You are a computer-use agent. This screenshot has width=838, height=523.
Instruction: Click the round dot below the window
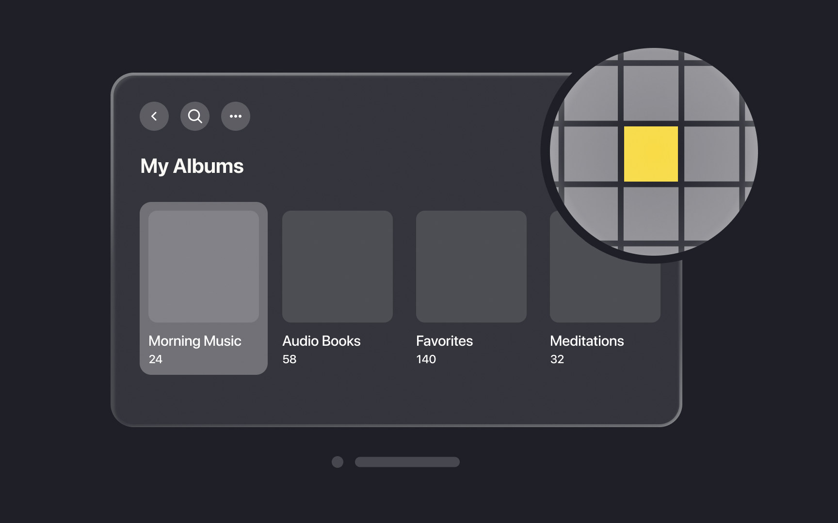coord(338,462)
